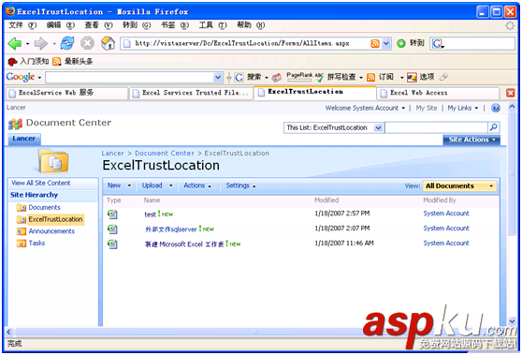Open SharePoint help icon
The height and width of the screenshot is (355, 522).
tap(496, 108)
